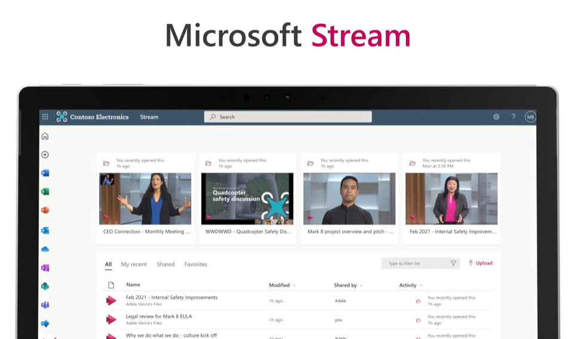Viewport: 581px width, 339px height.
Task: Click in the Search box
Action: (288, 117)
